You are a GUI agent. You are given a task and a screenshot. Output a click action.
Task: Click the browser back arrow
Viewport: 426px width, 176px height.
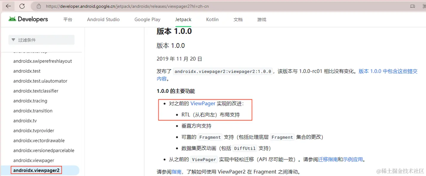tap(8, 6)
